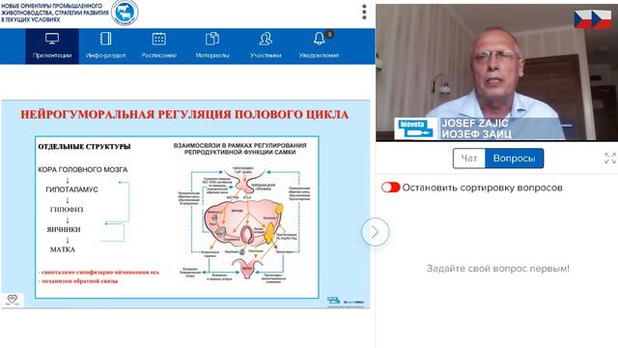Click the slide title НЕЙРОГУМОРАЛЬНАЯ РЕГУЛЯЦИЯ ПОЛОВОГО ЦИКЛА
Screen dimensions: 618x348
pos(184,115)
